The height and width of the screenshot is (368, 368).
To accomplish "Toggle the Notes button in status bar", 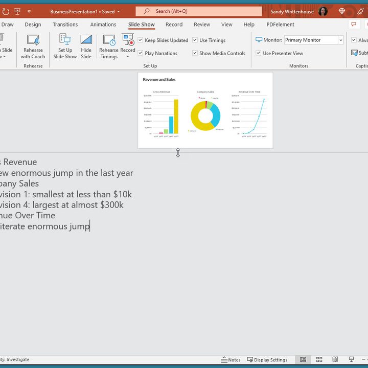I will 231,359.
